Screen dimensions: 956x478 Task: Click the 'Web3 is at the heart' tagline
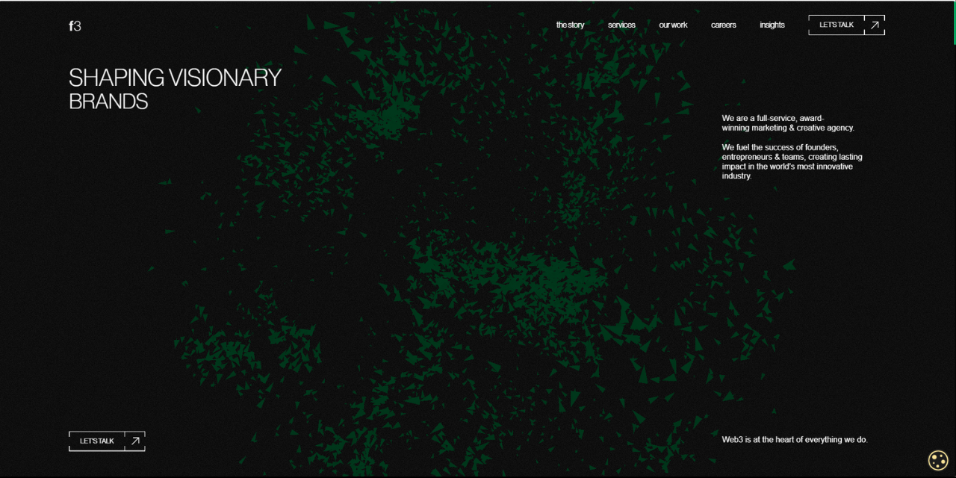[x=794, y=440]
